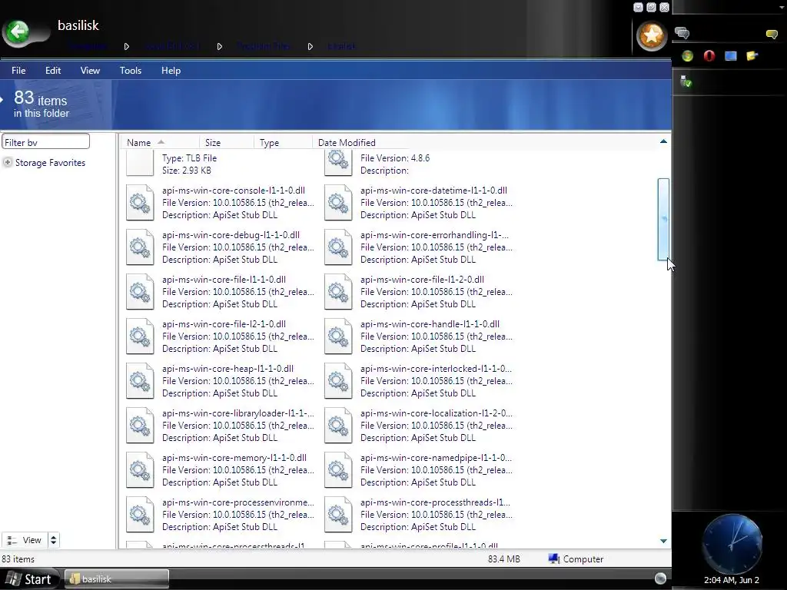
Task: Click the 83.4 MB status bar text
Action: (x=504, y=559)
